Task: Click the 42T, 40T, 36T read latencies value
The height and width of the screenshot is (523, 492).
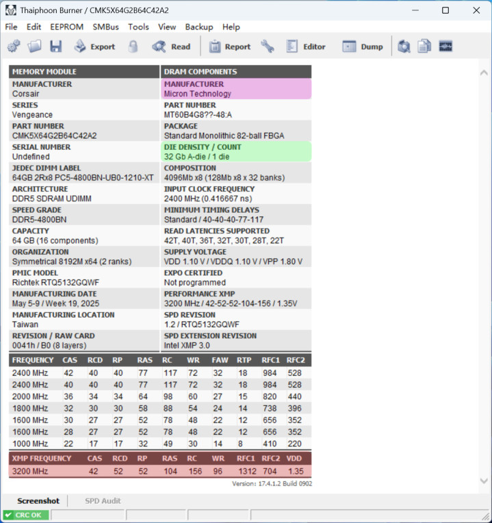Action: coord(224,241)
